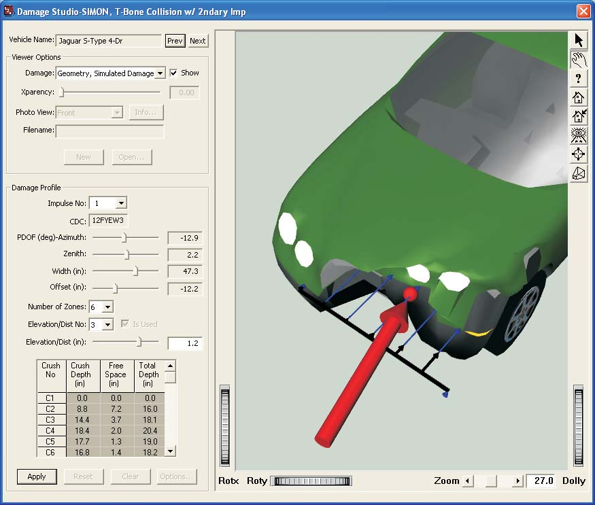This screenshot has width=595, height=505.
Task: Click the Xparency value field 0.00
Action: (x=184, y=92)
